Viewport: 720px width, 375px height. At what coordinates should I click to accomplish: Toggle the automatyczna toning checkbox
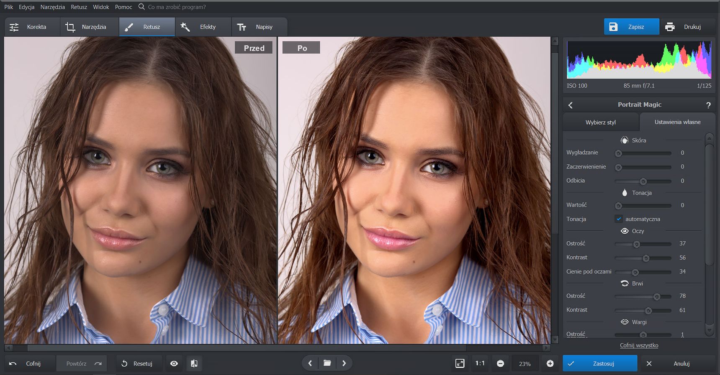[619, 219]
